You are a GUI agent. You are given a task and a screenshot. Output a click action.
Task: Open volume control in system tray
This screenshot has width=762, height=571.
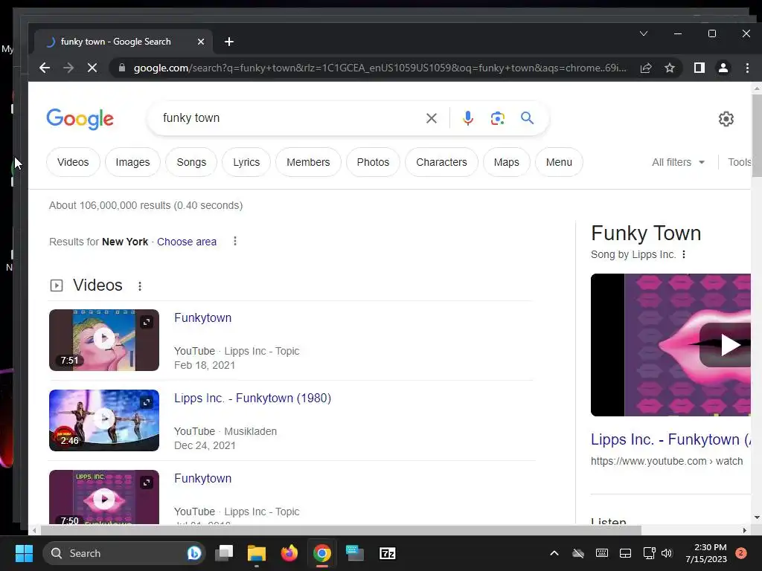point(667,553)
